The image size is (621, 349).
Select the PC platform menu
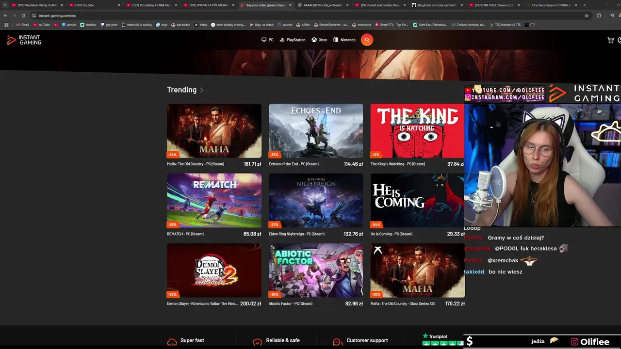[x=267, y=40]
